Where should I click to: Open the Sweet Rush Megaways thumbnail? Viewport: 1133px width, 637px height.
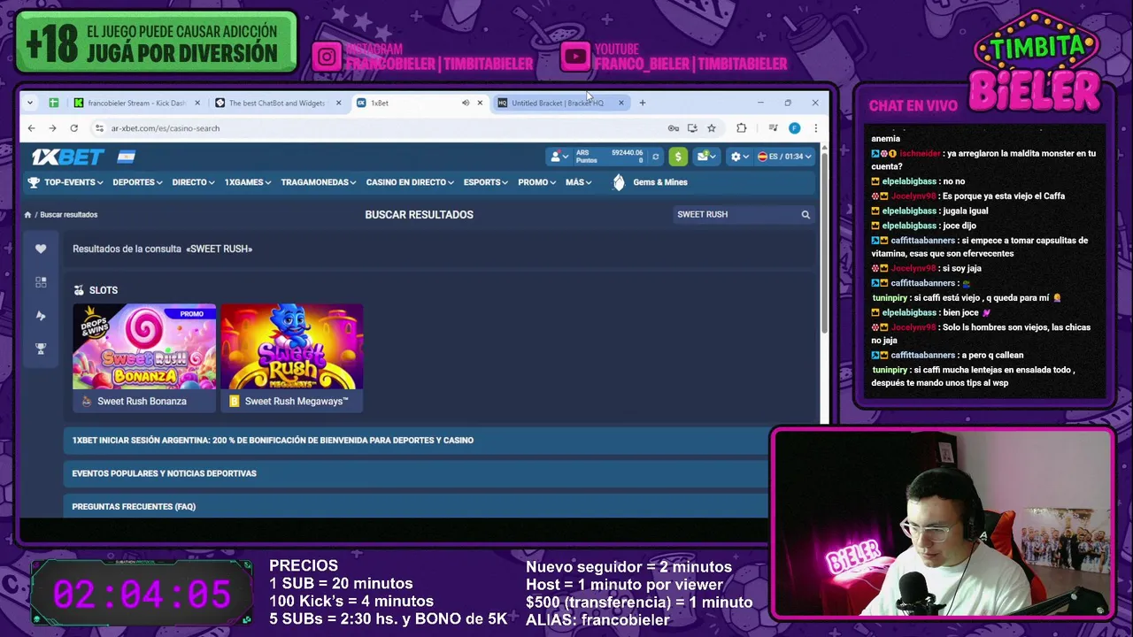click(x=292, y=347)
